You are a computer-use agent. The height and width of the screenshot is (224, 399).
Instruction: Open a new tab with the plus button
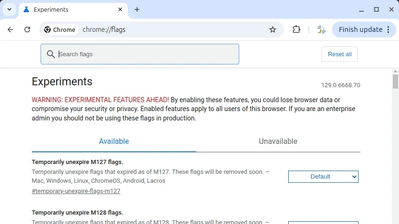point(137,9)
